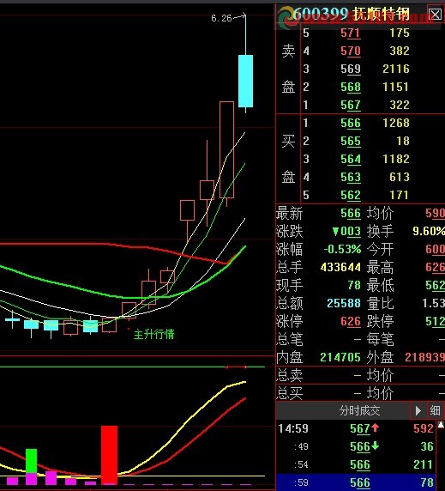Click 涨停 price 626
The width and height of the screenshot is (445, 491).
(x=351, y=321)
